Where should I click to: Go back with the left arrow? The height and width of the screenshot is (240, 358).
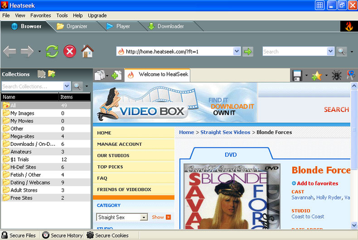coord(10,51)
